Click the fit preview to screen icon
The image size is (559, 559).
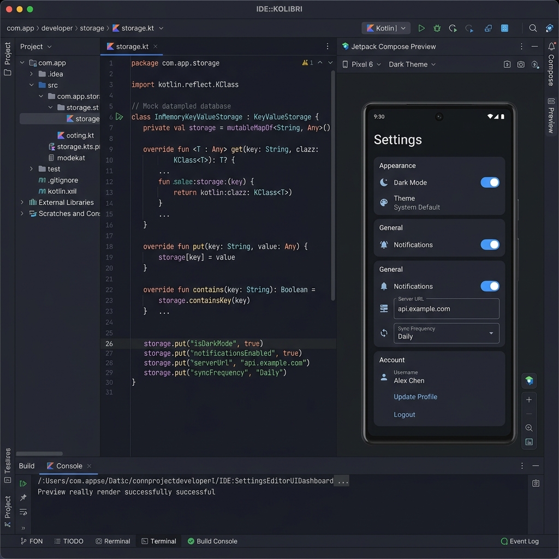tap(529, 442)
